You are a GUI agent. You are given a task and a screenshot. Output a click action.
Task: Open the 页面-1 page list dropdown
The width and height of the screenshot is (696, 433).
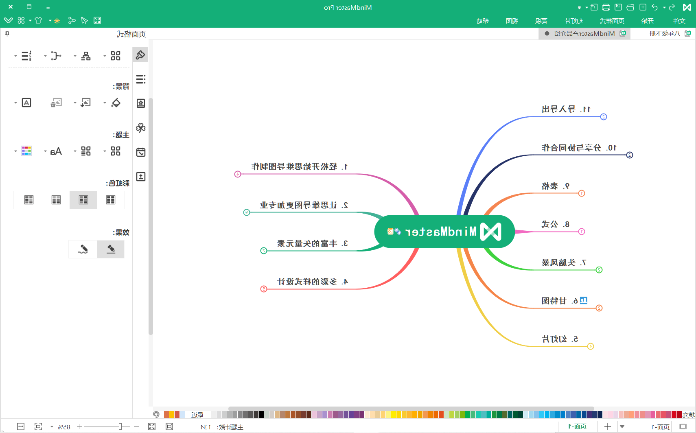622,426
